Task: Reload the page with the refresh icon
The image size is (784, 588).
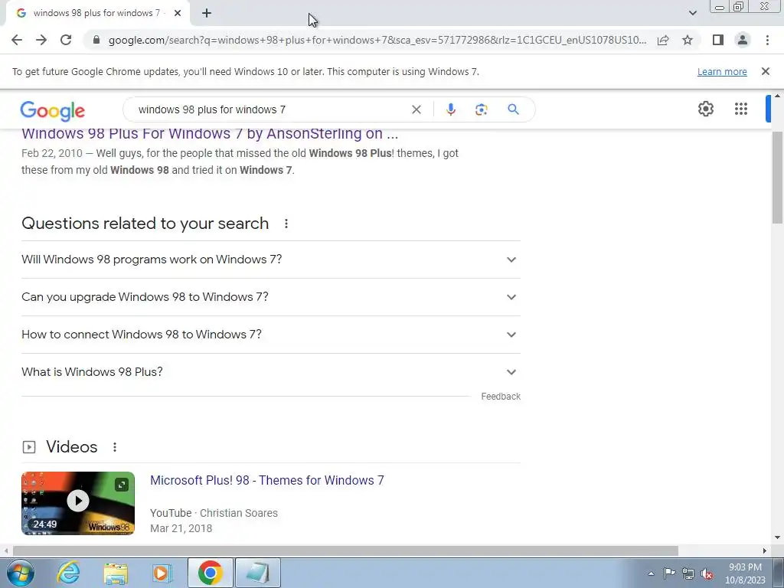Action: pyautogui.click(x=66, y=40)
